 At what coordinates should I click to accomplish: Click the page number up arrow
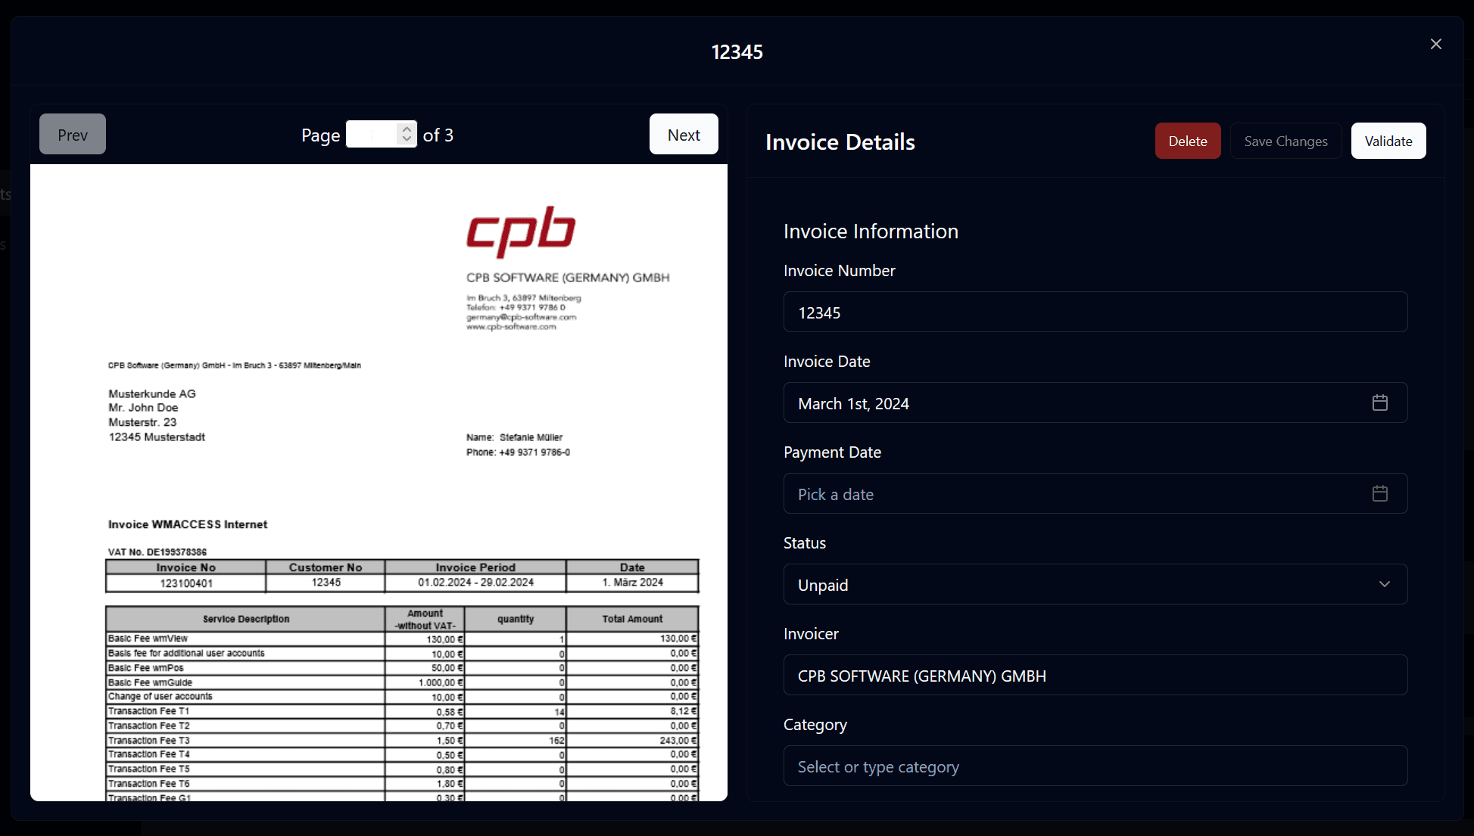407,129
